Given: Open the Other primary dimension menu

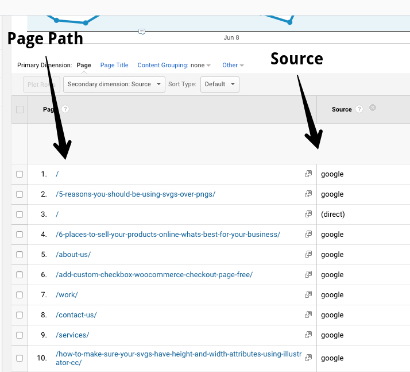Looking at the screenshot, I should tap(233, 66).
